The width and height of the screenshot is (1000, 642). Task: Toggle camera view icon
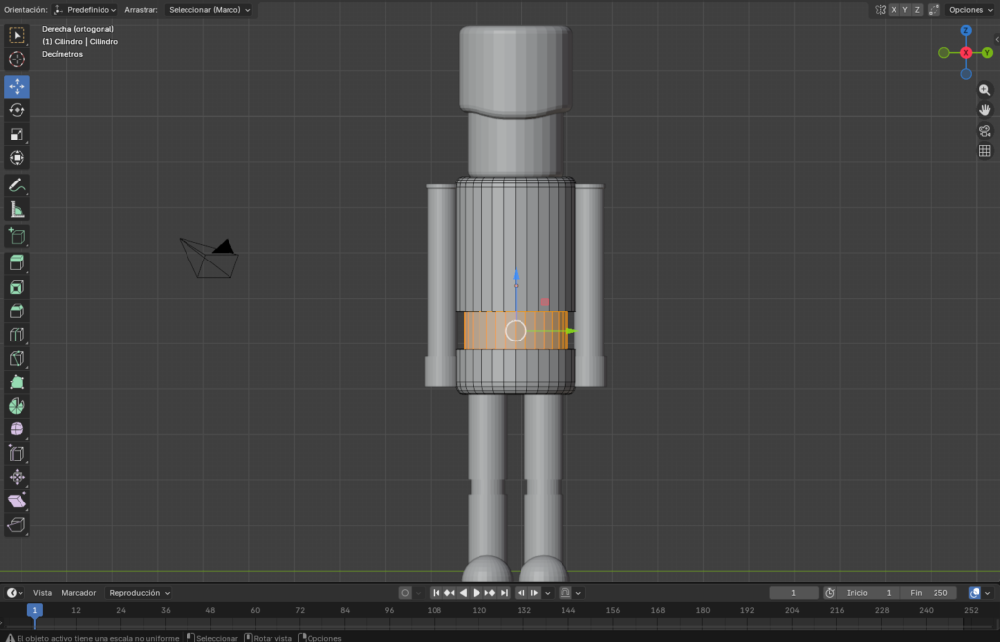tap(984, 131)
